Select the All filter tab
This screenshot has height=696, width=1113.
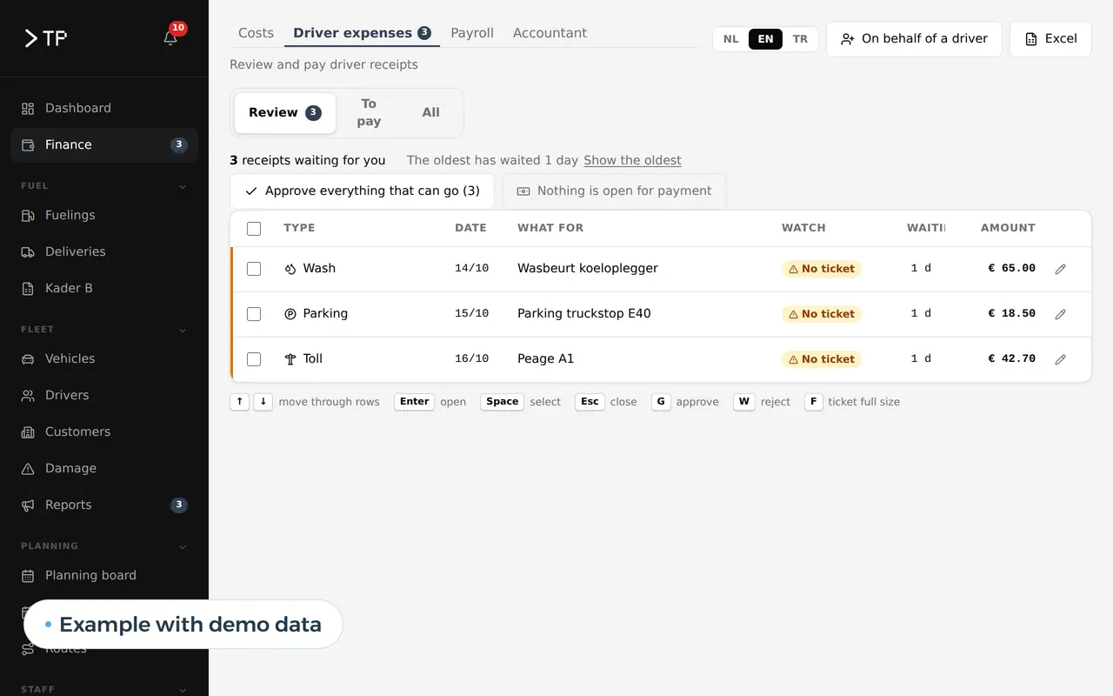click(430, 113)
